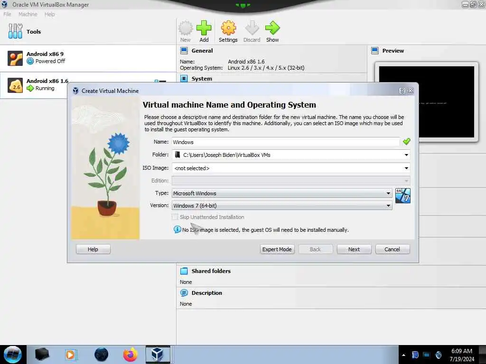Click the clock showing 6:09 AM
Viewport: 486px width, 364px height.
[461, 351]
